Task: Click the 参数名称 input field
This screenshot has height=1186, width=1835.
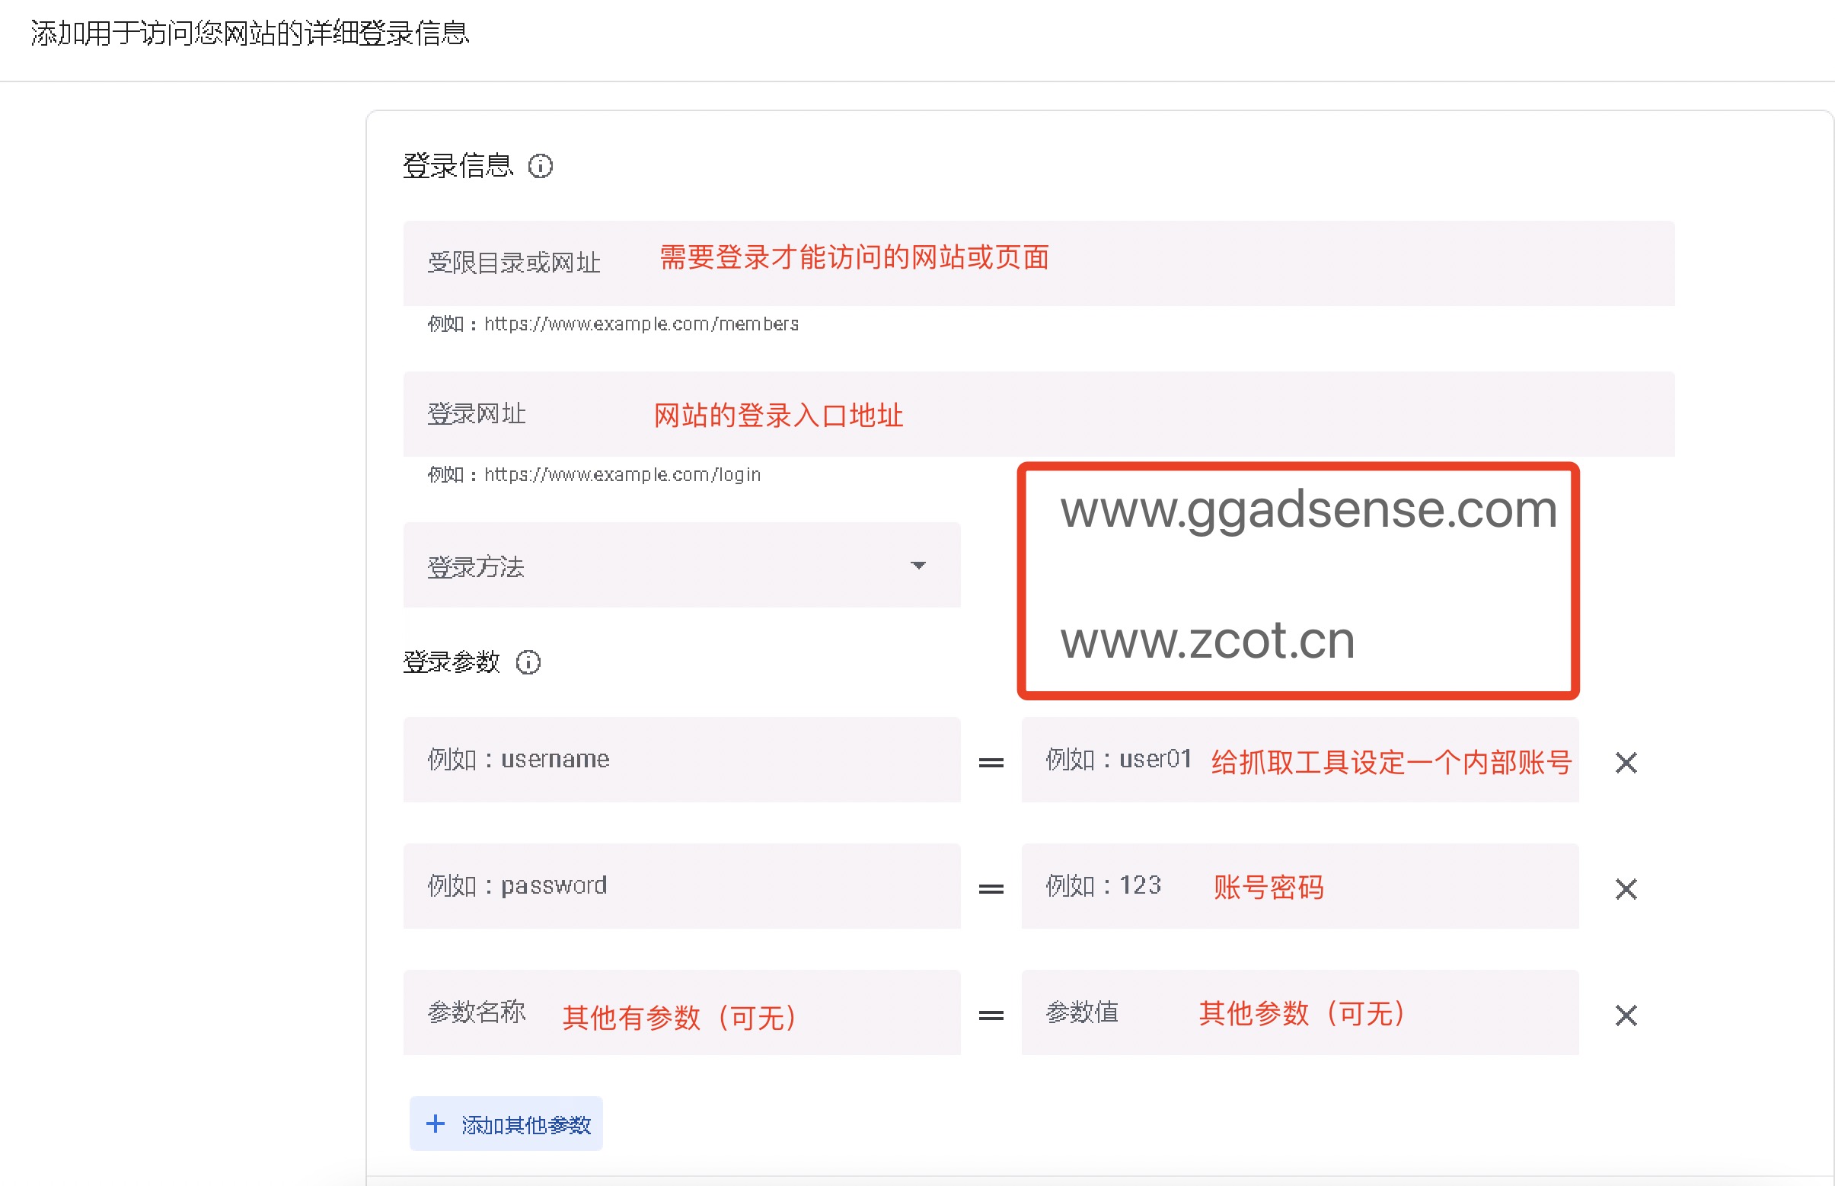Action: click(681, 1012)
